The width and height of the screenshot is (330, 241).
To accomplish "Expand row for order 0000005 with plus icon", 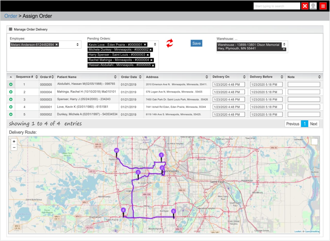I will (x=11, y=84).
